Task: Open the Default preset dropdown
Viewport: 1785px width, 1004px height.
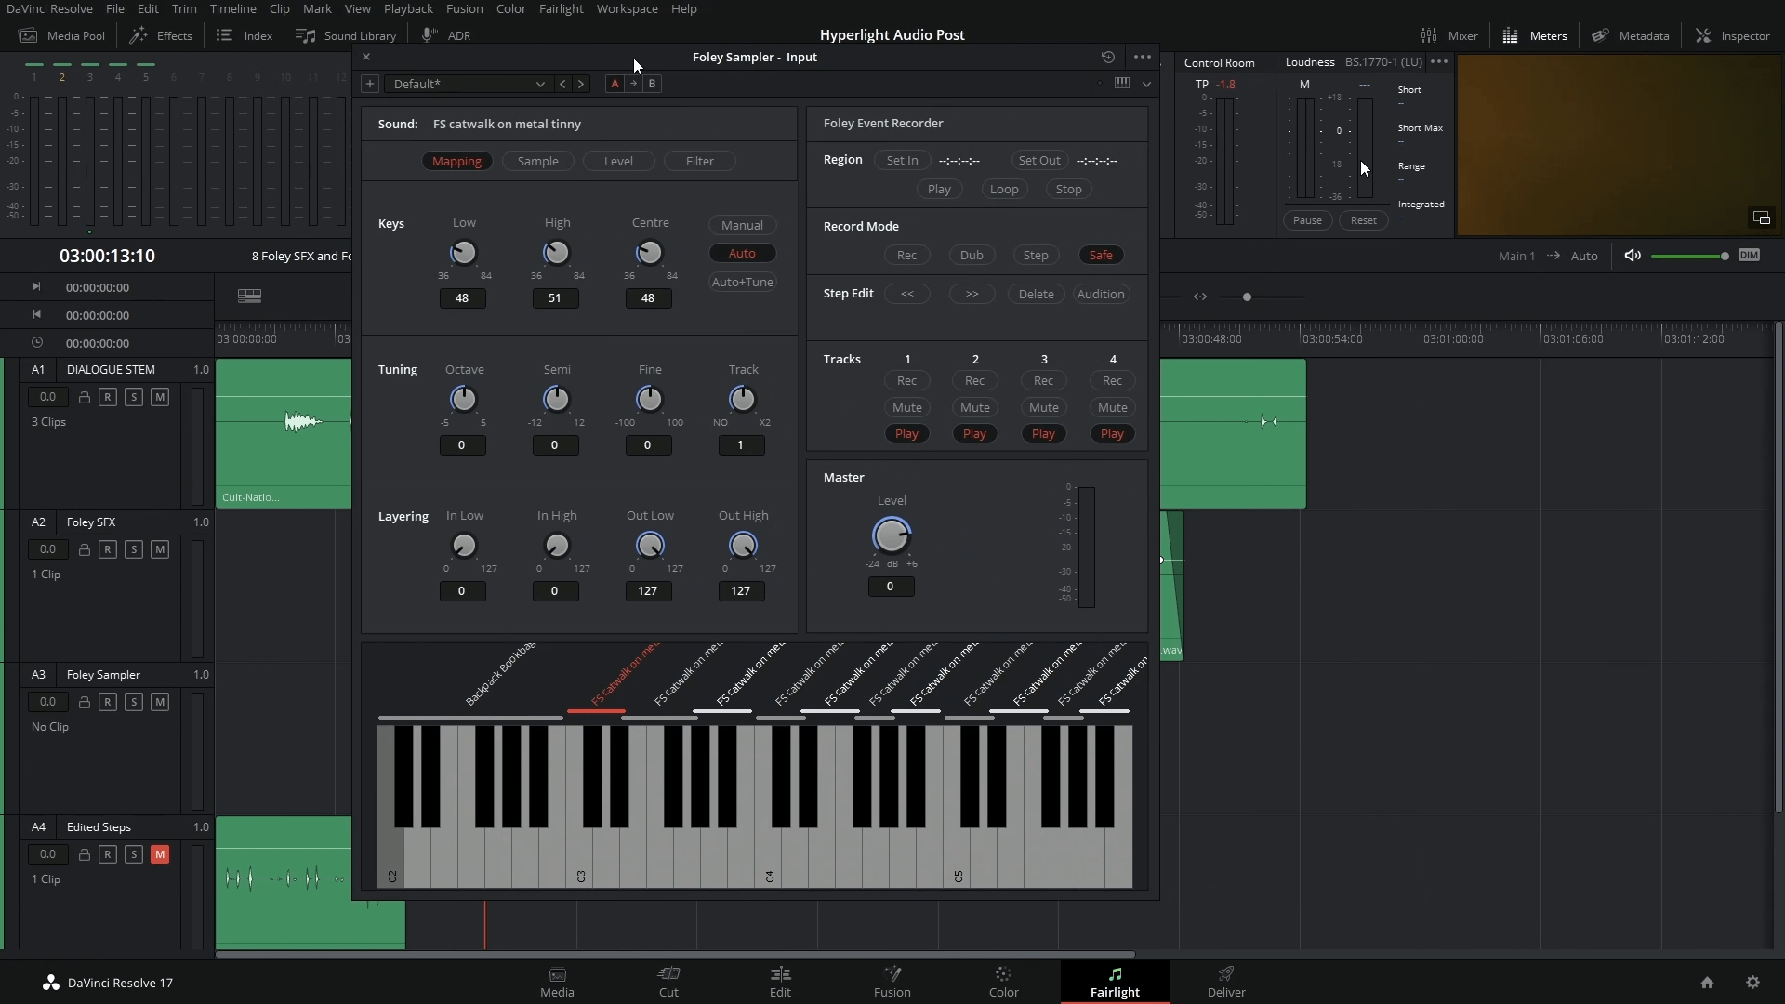Action: pos(468,84)
